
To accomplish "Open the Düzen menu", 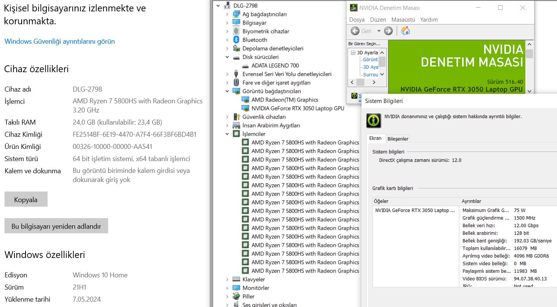I will (x=378, y=19).
